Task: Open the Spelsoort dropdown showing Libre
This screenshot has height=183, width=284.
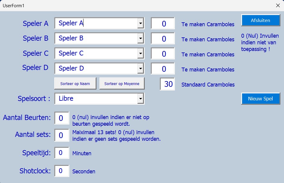Action: click(x=140, y=99)
